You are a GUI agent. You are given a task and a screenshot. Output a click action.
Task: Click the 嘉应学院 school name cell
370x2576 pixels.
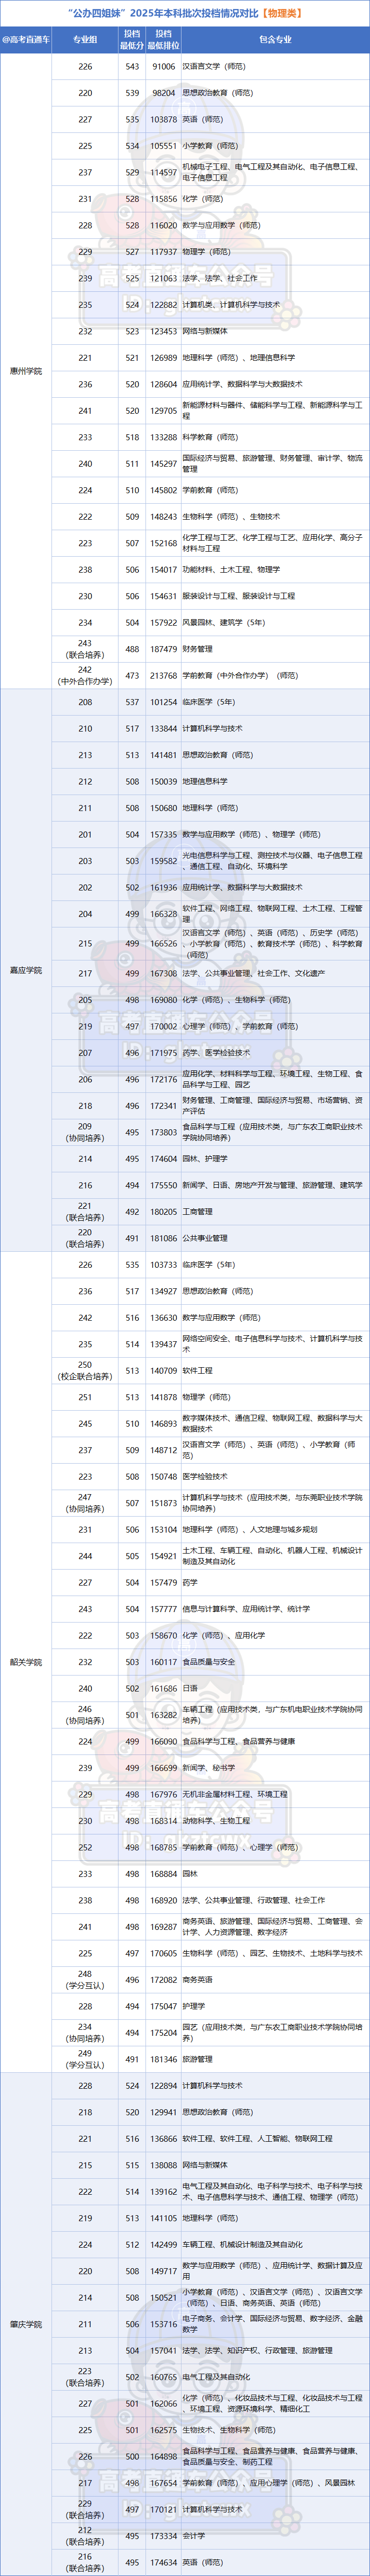[x=25, y=970]
